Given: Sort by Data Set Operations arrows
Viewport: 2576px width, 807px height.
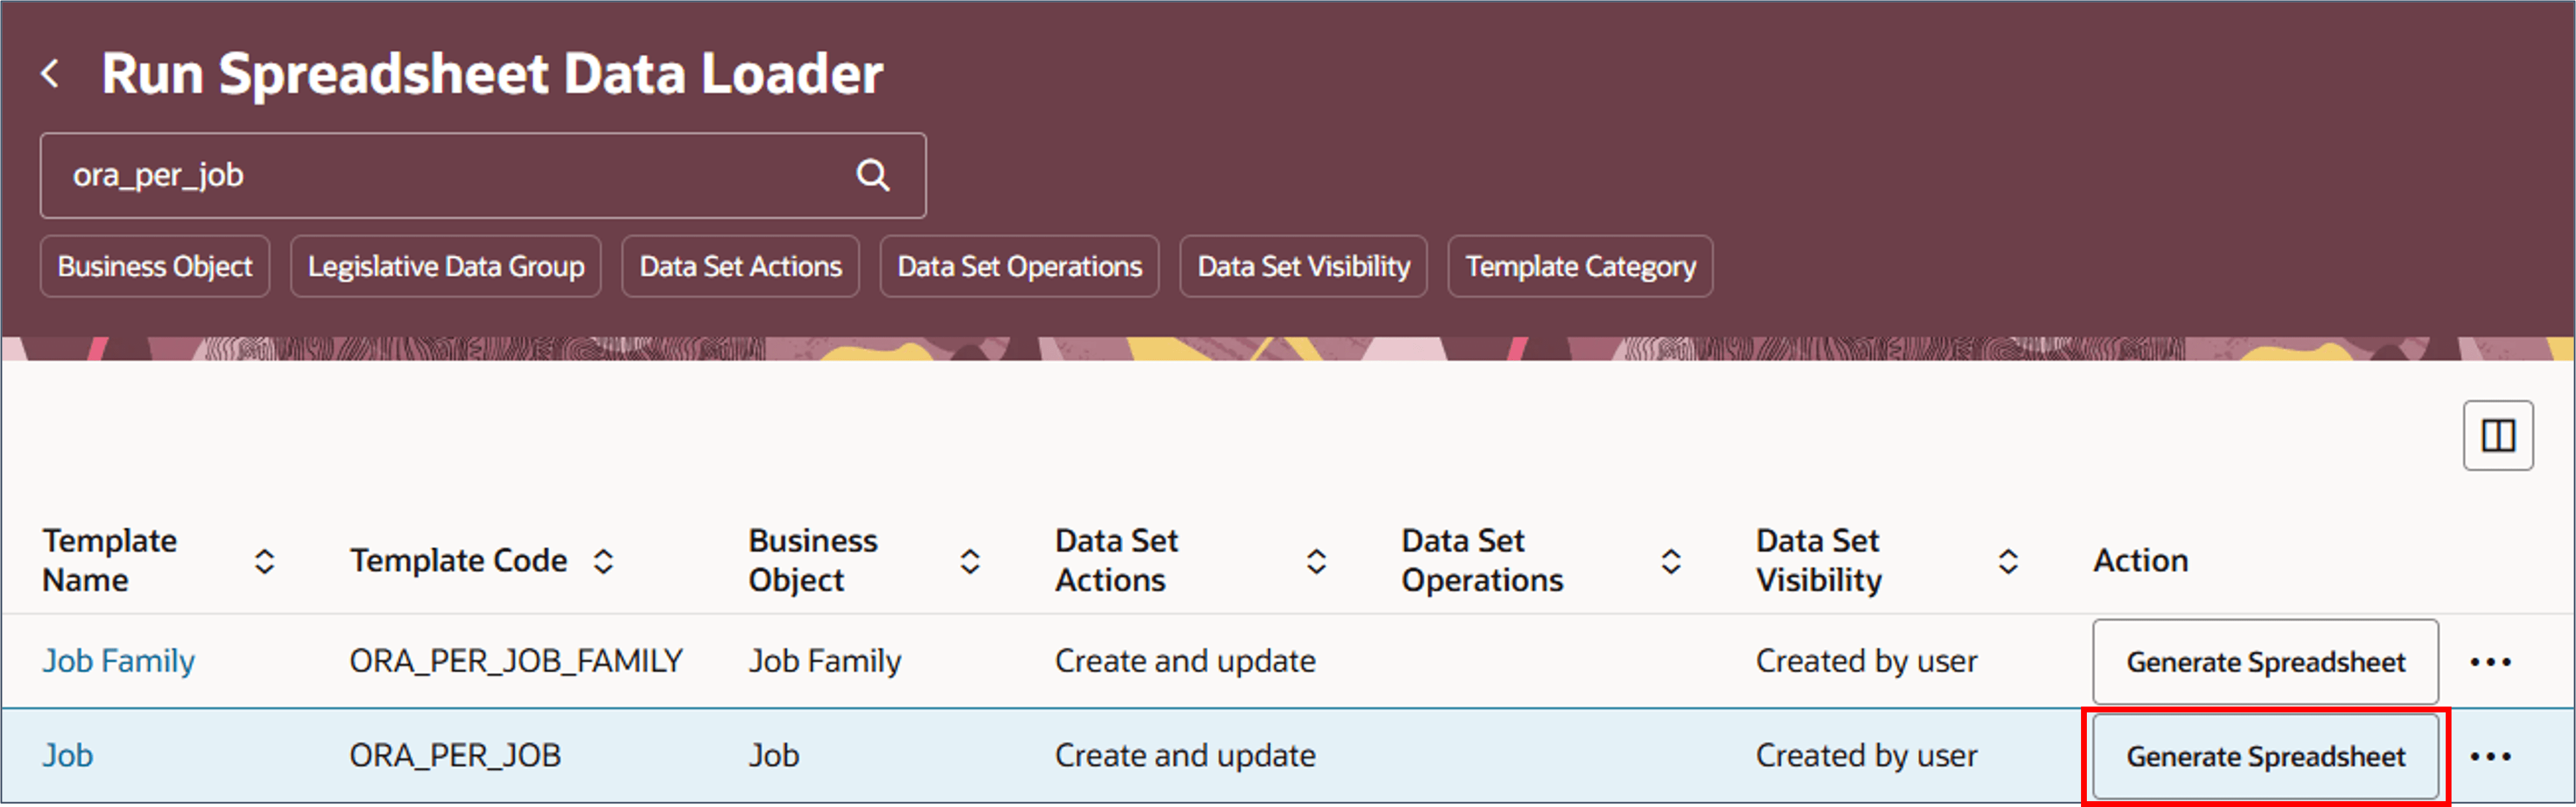Looking at the screenshot, I should tap(1670, 561).
